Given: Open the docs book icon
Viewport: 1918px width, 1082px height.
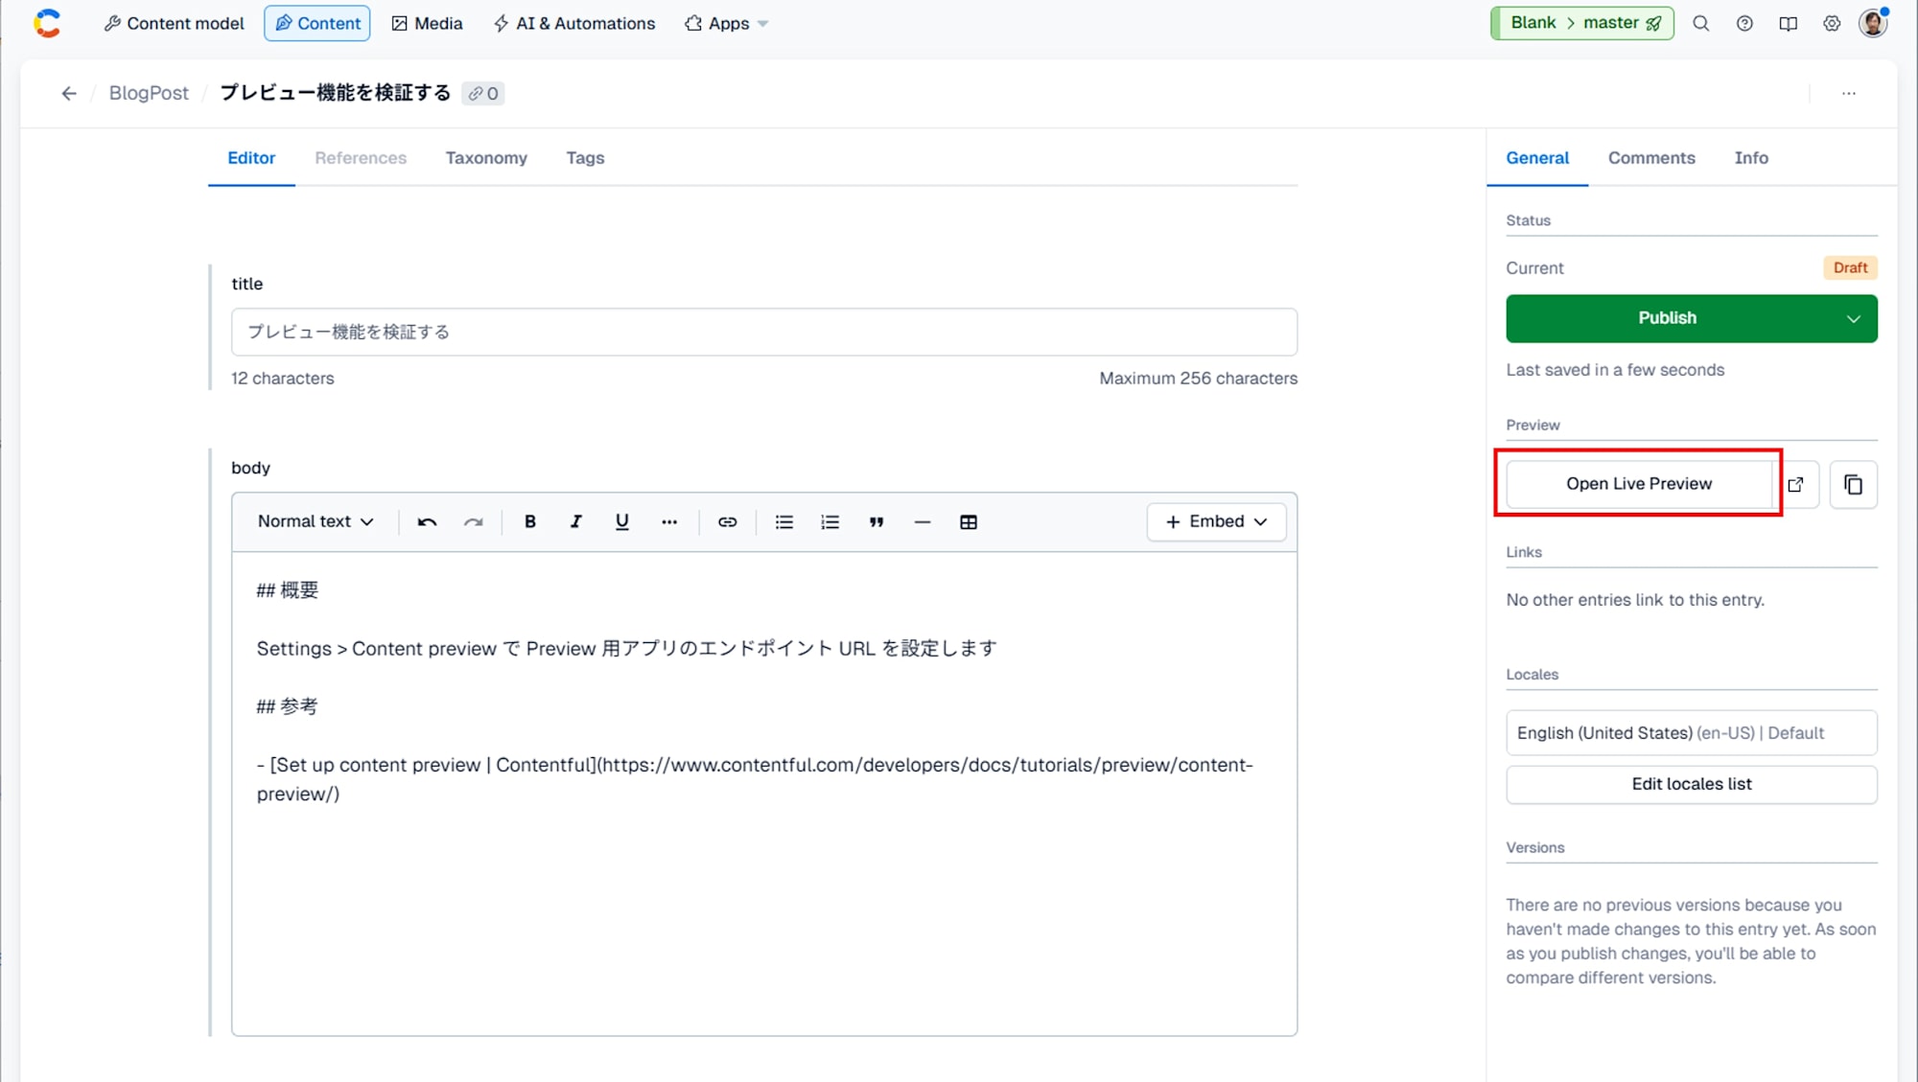Looking at the screenshot, I should click(x=1788, y=23).
